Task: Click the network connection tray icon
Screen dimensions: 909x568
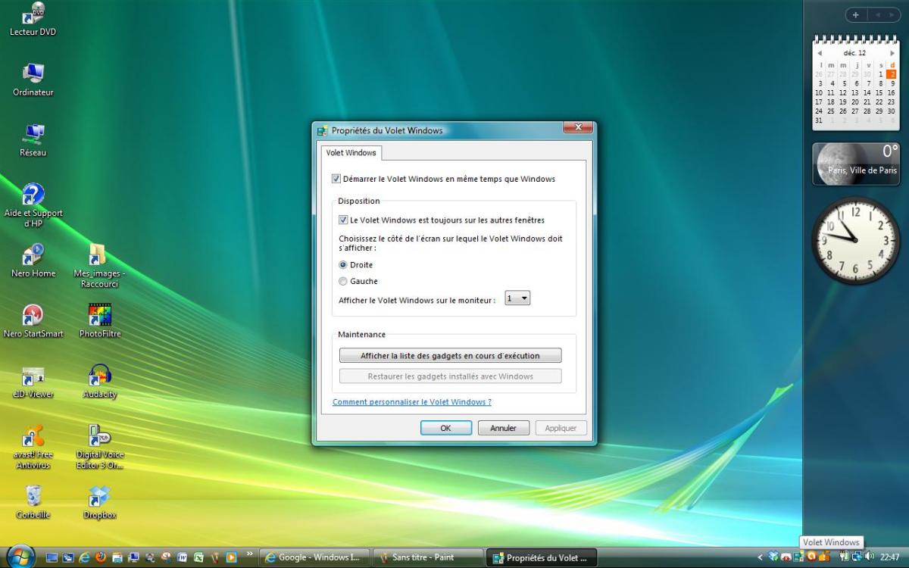Action: 856,557
